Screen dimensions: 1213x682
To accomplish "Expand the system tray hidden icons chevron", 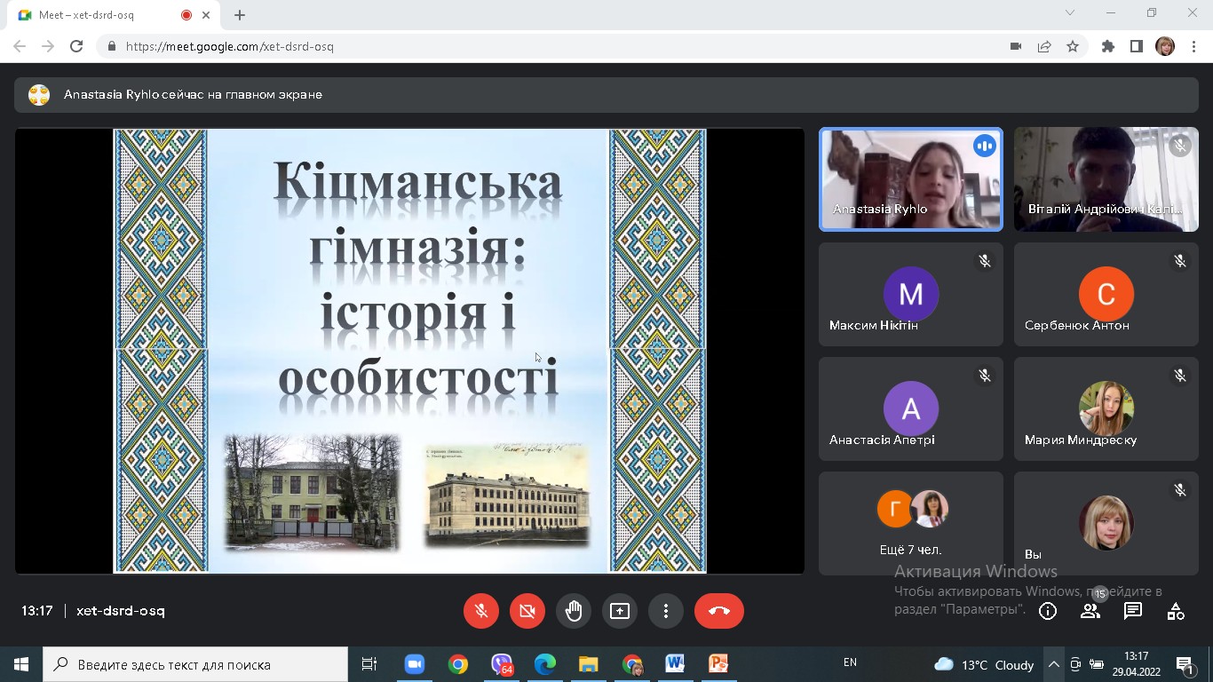I will (1053, 664).
